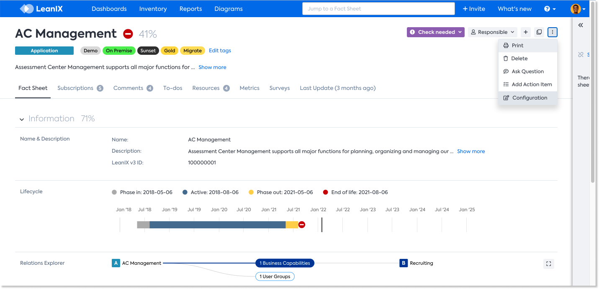Open Diagrams in top navigation
The image size is (599, 289).
[x=229, y=9]
